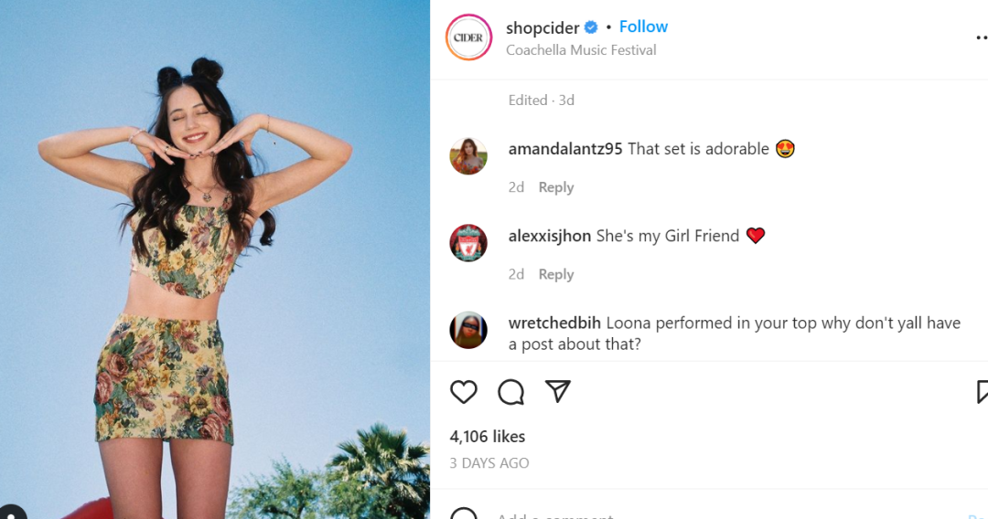Viewport: 988px width, 519px height.
Task: Follow the shopcider account
Action: [x=643, y=26]
